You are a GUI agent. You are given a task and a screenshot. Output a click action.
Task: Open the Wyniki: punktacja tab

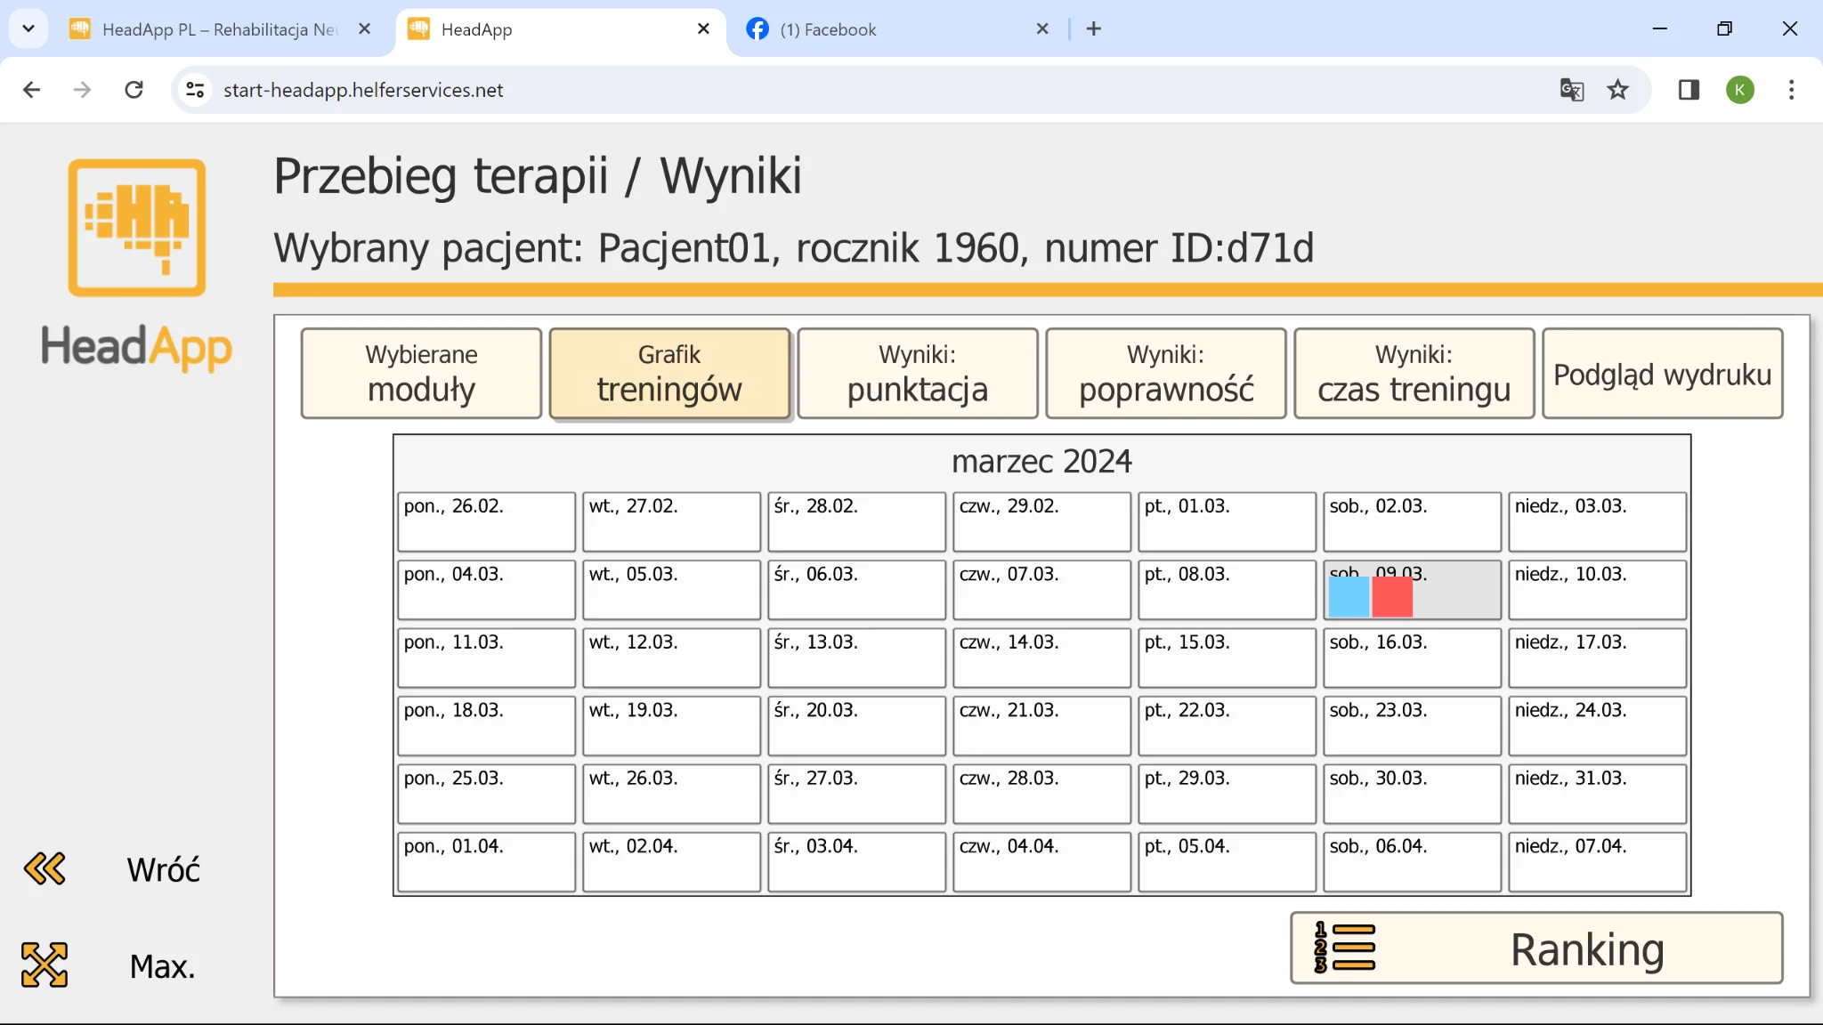[918, 374]
